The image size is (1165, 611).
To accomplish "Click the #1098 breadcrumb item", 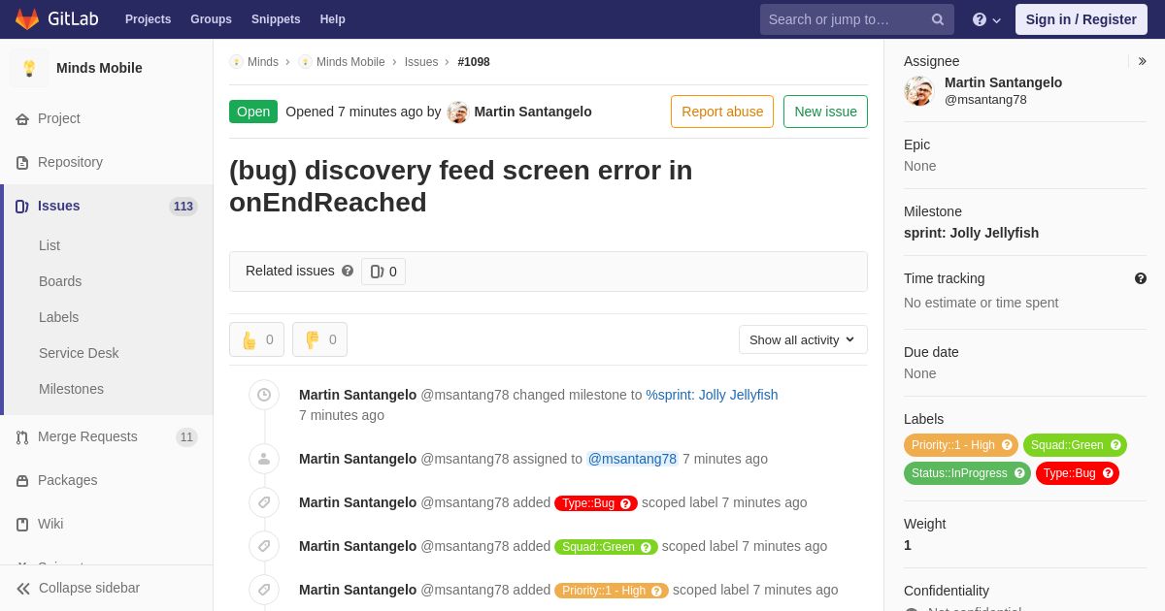I will point(474,62).
